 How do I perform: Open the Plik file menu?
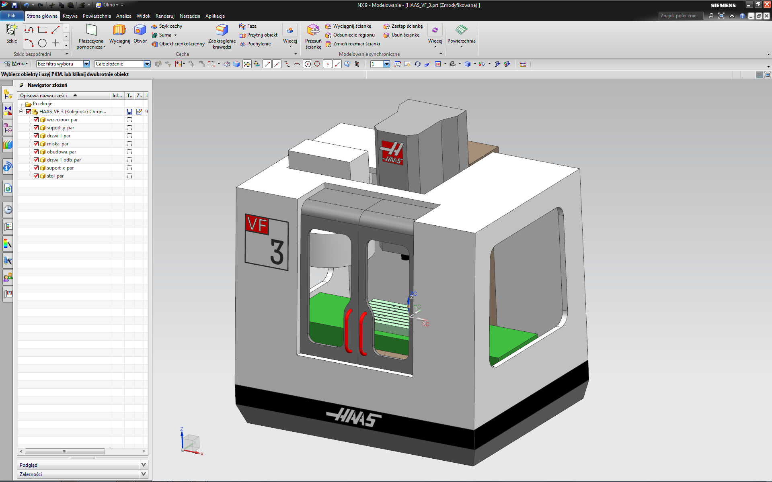click(11, 16)
